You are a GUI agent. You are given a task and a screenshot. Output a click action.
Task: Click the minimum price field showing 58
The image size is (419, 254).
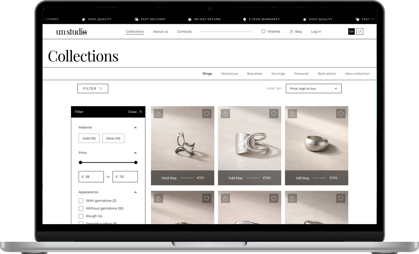pyautogui.click(x=91, y=177)
